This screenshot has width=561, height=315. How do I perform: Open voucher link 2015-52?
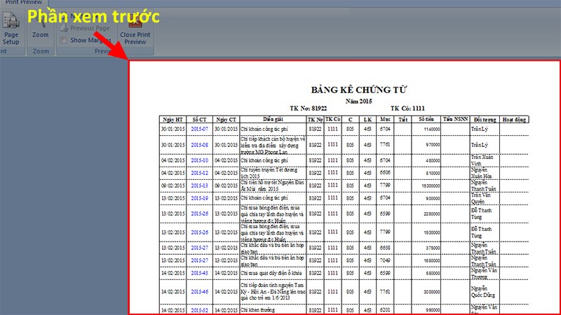click(199, 310)
